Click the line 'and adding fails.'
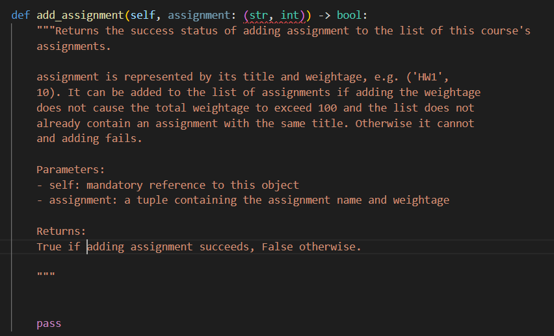Viewport: 554px width, 336px height. point(89,139)
